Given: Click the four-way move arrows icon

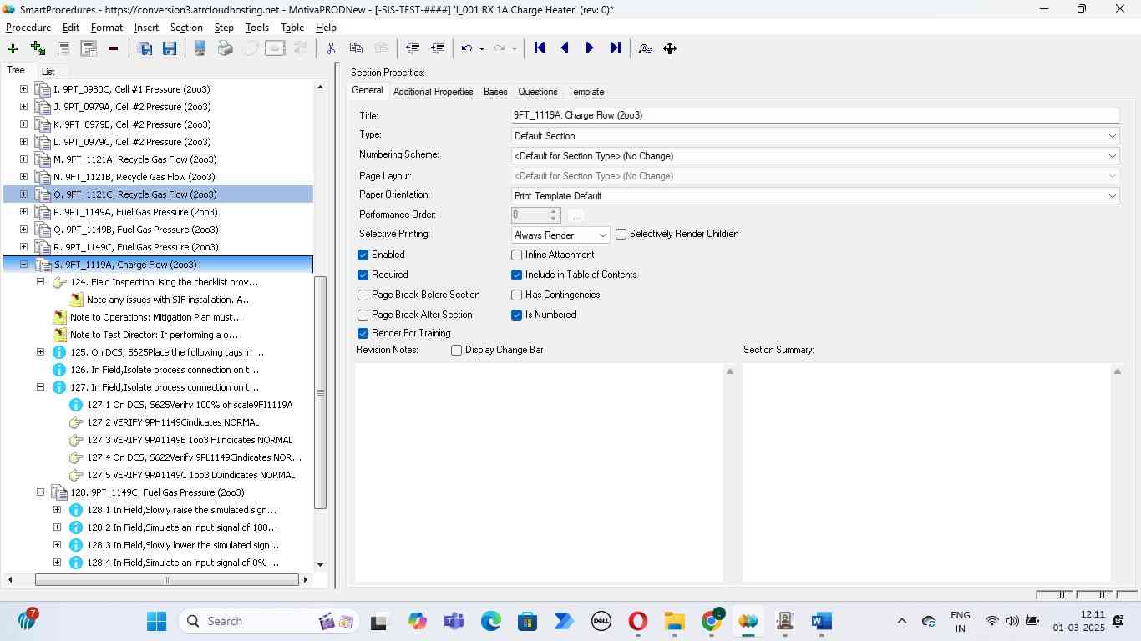Looking at the screenshot, I should pos(670,48).
